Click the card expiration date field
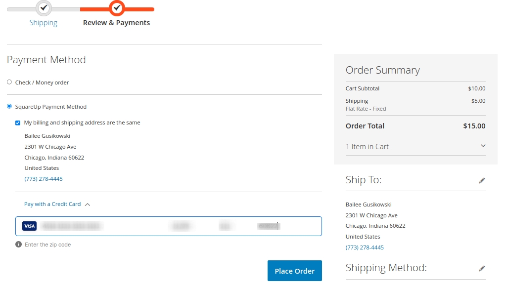Viewport: 506px width, 287px height. click(x=181, y=226)
